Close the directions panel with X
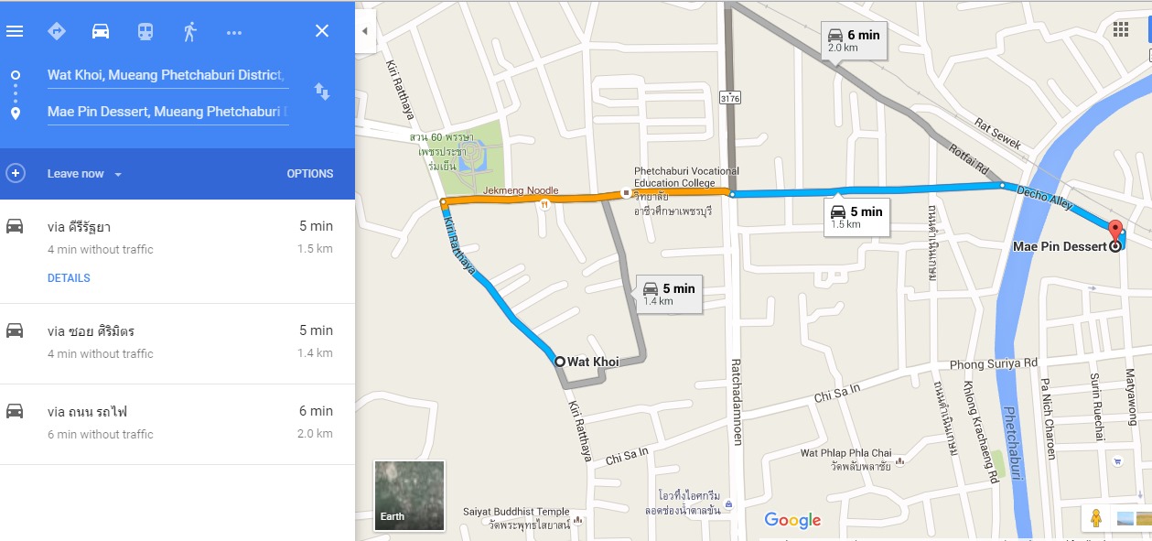 (322, 31)
